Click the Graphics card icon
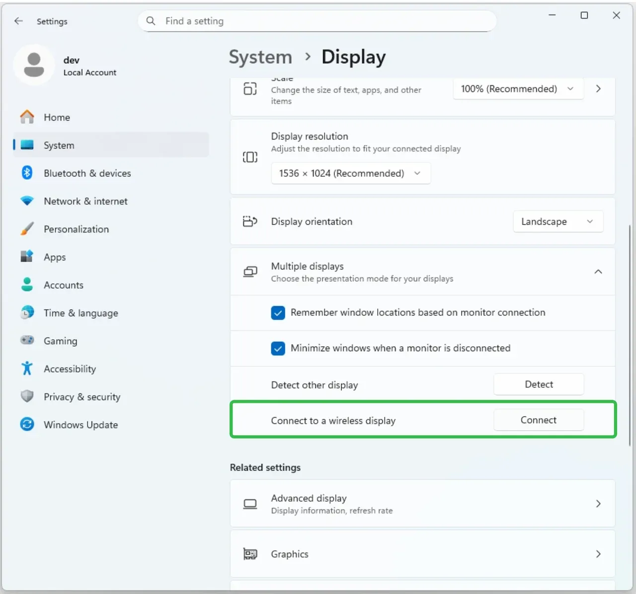This screenshot has height=594, width=636. (x=250, y=554)
